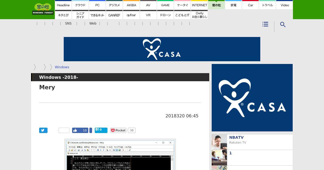Open the 家電 tab
The height and width of the screenshot is (170, 324).
coord(233,5)
